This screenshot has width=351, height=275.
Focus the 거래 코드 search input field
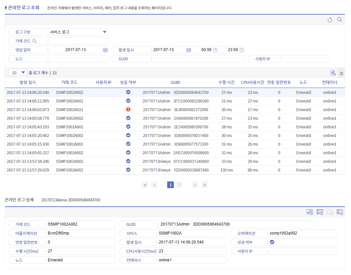(78, 41)
